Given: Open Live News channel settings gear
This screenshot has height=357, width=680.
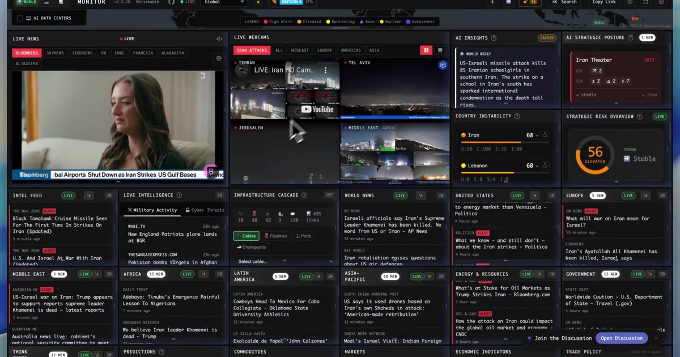Looking at the screenshot, I should 219,58.
